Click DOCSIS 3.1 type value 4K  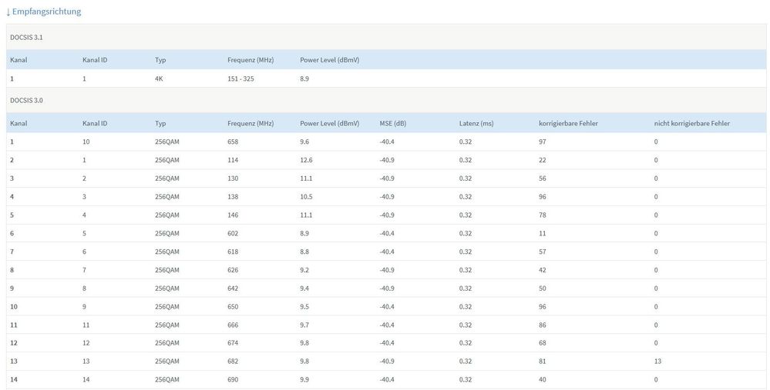[x=159, y=78]
